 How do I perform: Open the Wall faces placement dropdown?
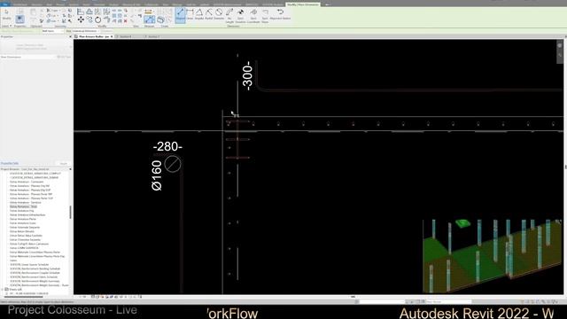(52, 31)
